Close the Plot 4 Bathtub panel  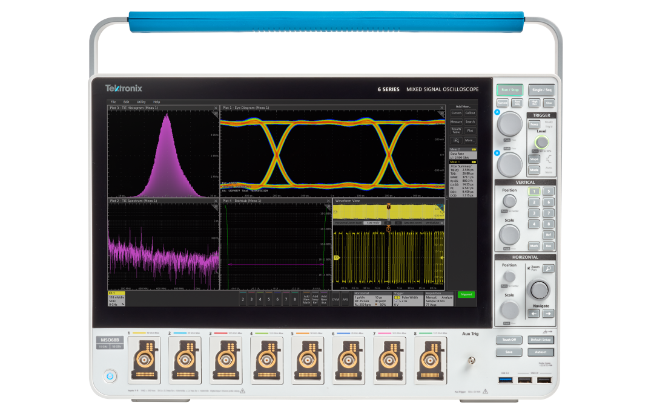tap(328, 201)
